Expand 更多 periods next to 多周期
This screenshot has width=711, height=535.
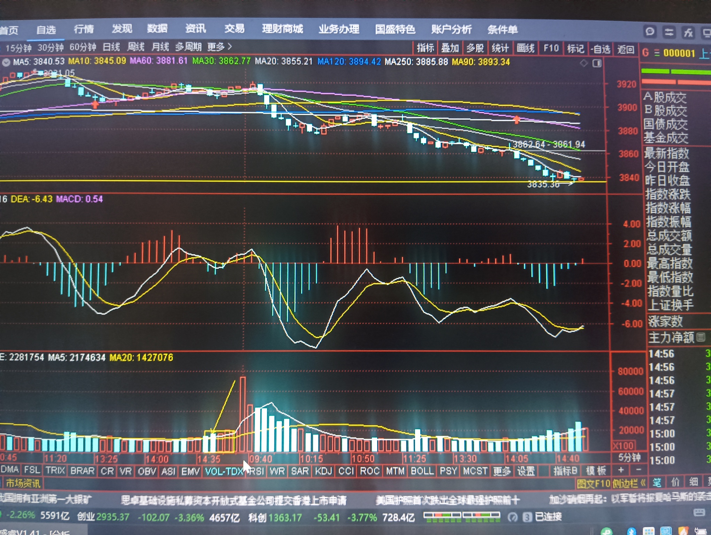[220, 47]
